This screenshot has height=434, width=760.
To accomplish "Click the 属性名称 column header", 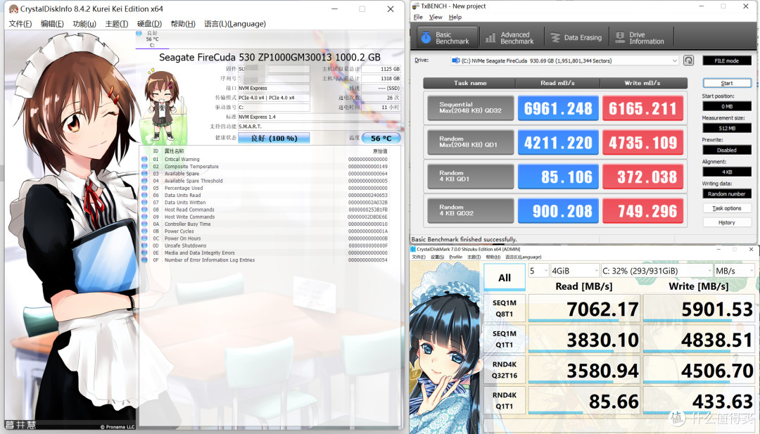I will coord(174,151).
